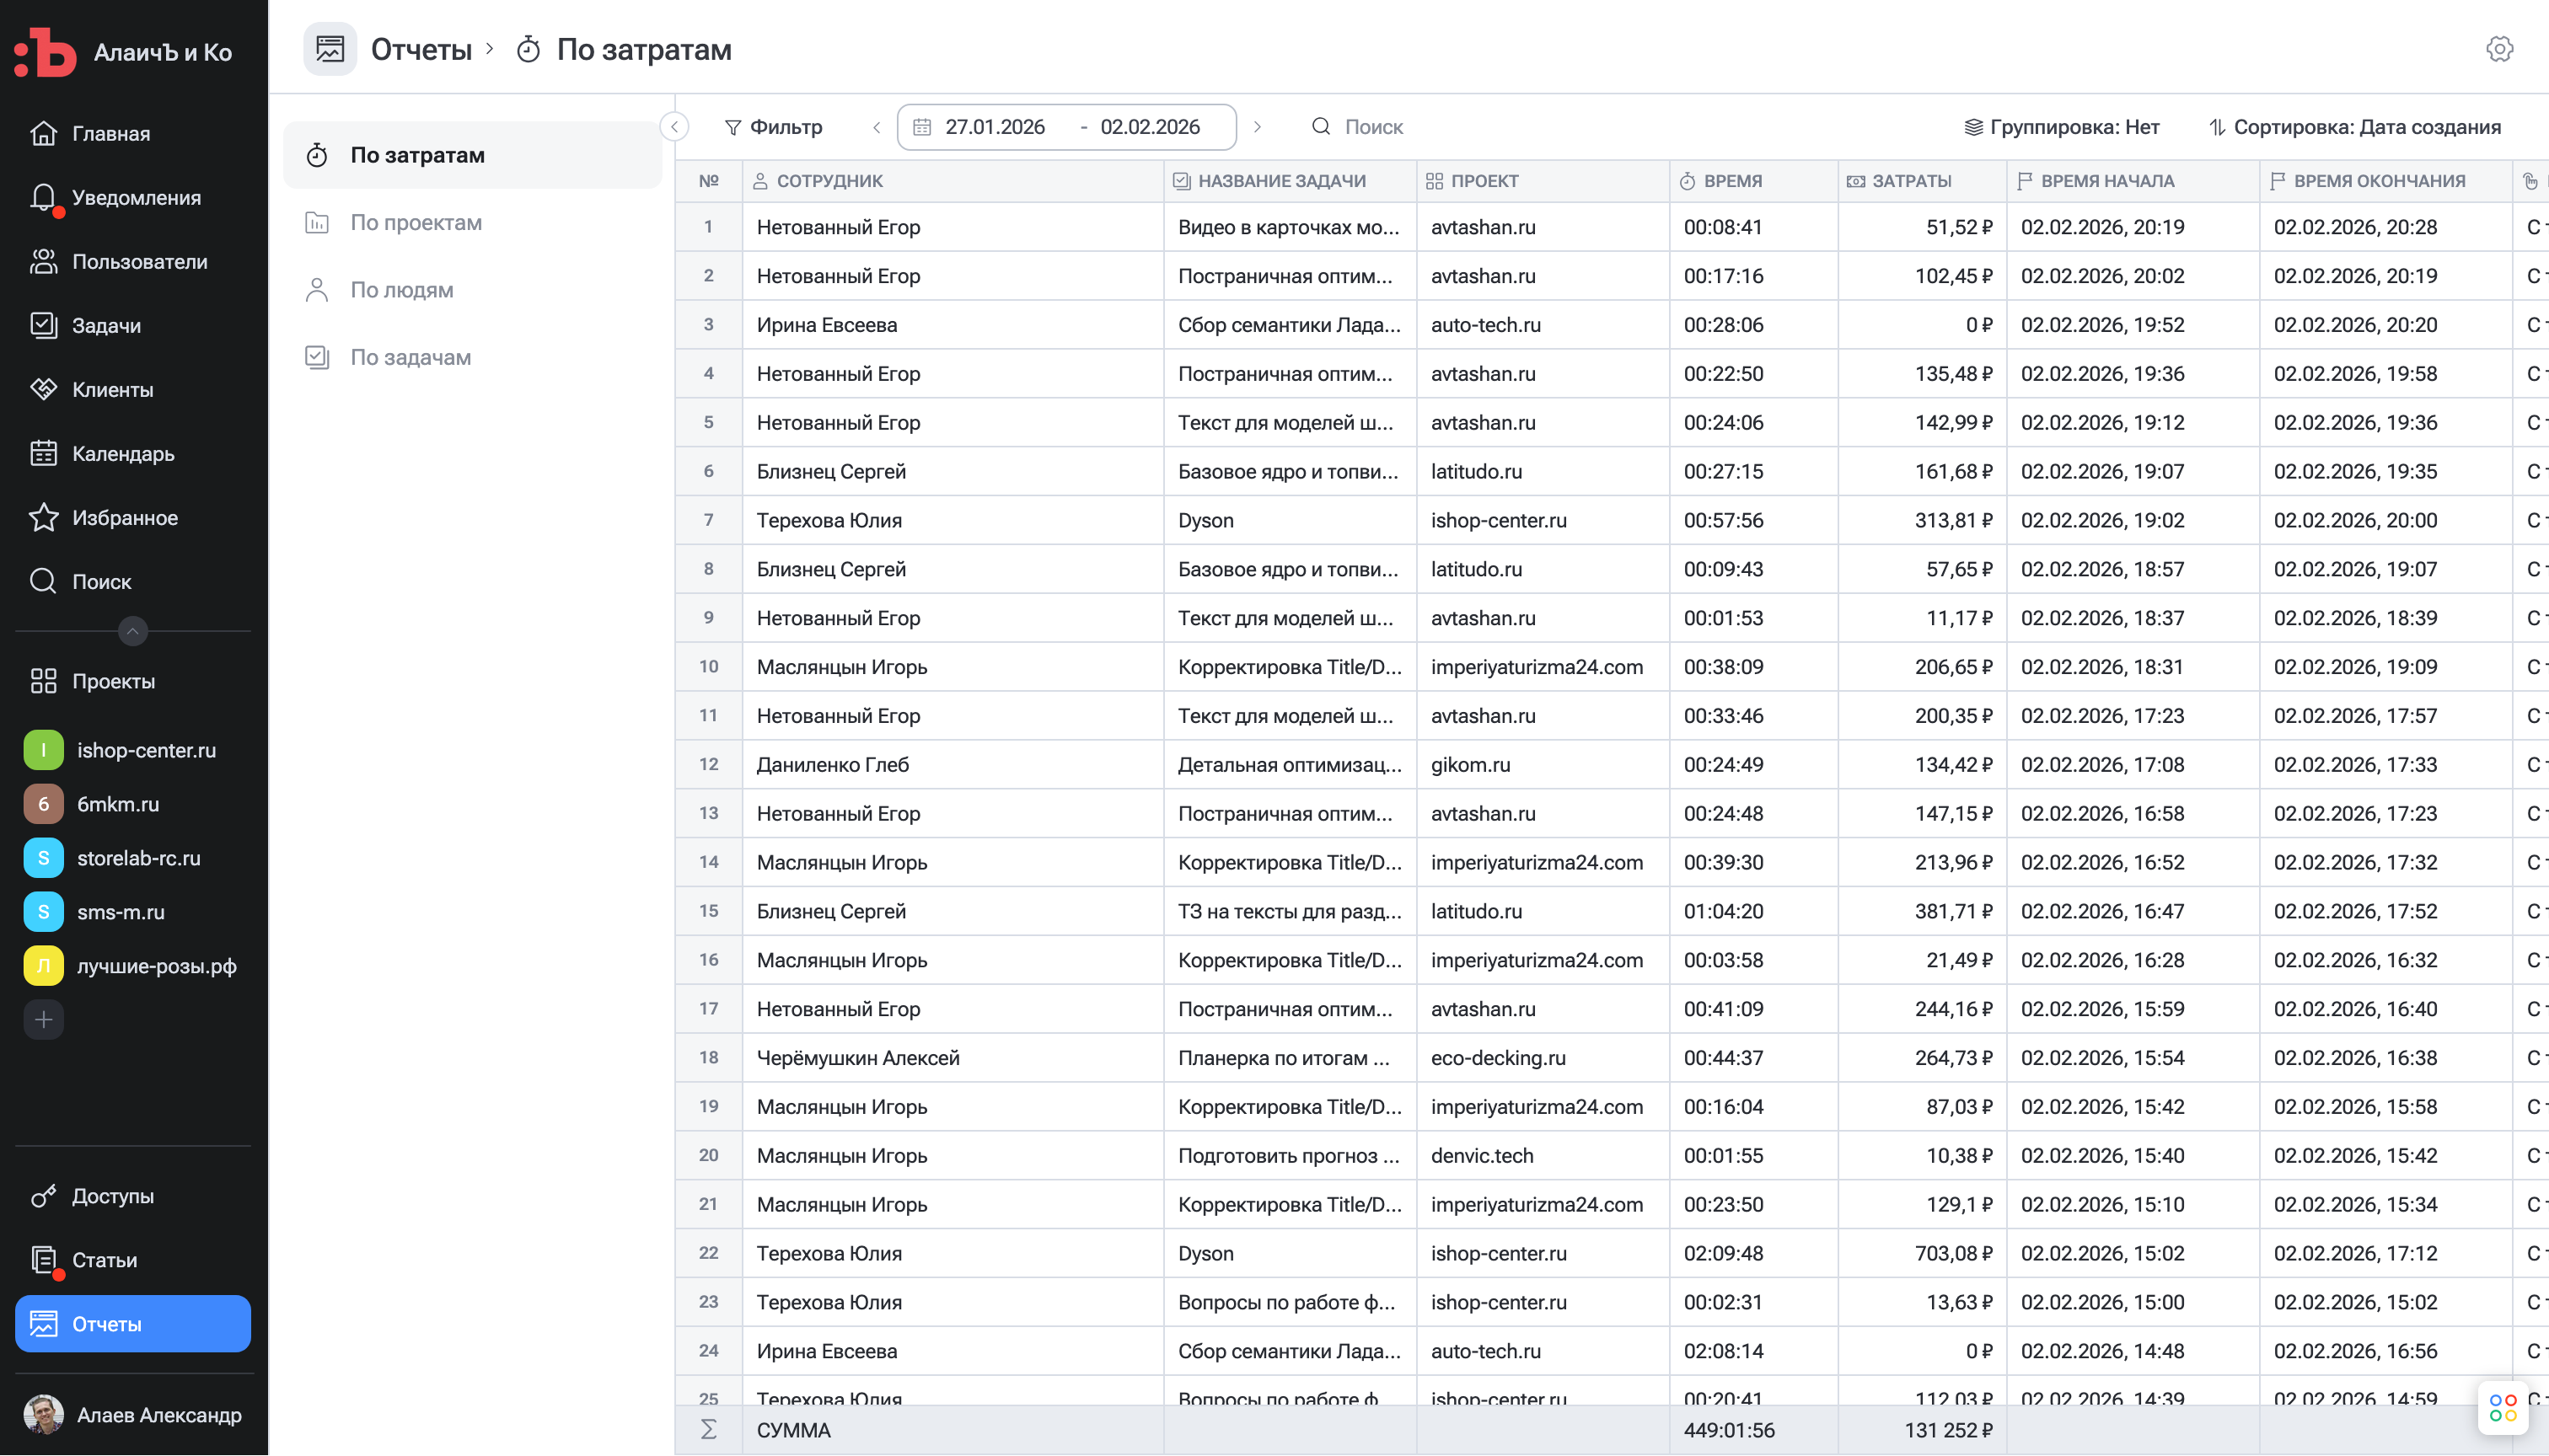Viewport: 2549px width, 1456px height.
Task: Open Группировка: Нет dropdown
Action: tap(2063, 127)
